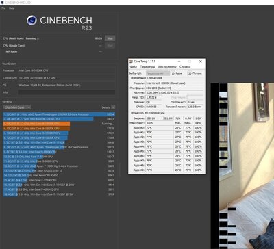Click the Core Temp title bar icon
Image resolution: width=274 pixels, height=249 pixels.
pos(131,62)
